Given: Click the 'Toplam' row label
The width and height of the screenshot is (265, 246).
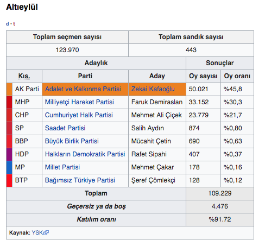Looking at the screenshot, I should pyautogui.click(x=96, y=193).
